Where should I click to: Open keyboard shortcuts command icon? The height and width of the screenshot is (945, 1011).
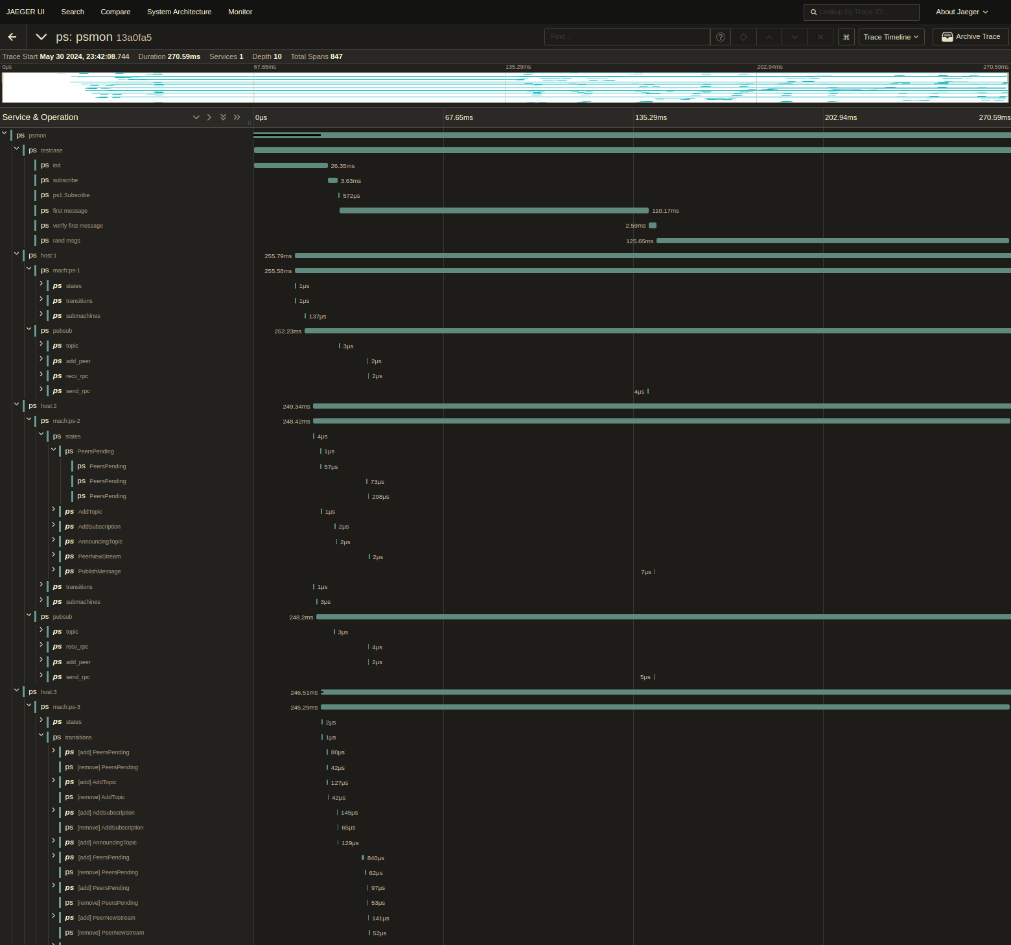(x=846, y=37)
